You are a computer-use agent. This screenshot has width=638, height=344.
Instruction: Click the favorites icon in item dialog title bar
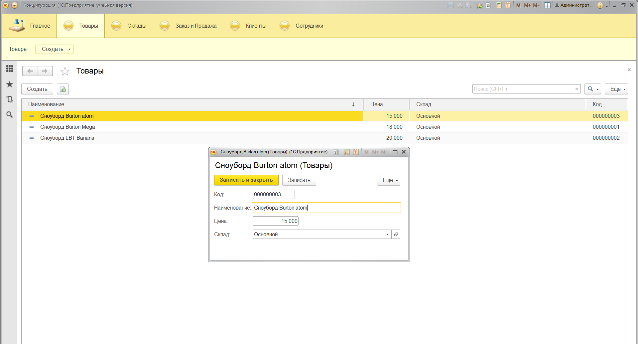pos(336,152)
